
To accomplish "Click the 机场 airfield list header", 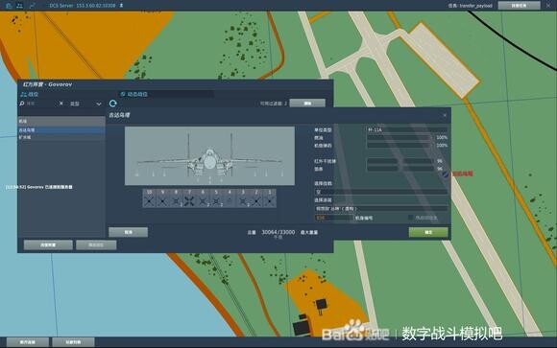I will click(61, 122).
